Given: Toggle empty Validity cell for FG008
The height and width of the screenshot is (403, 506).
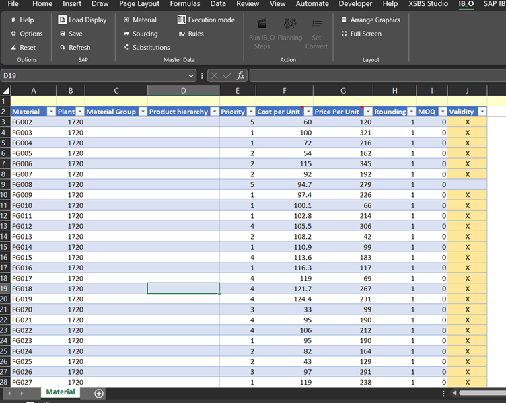Looking at the screenshot, I should tap(467, 184).
